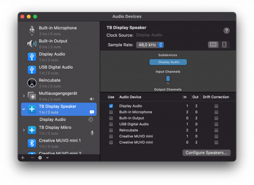
Task: Remove selected device with minus button
Action: tap(32, 158)
